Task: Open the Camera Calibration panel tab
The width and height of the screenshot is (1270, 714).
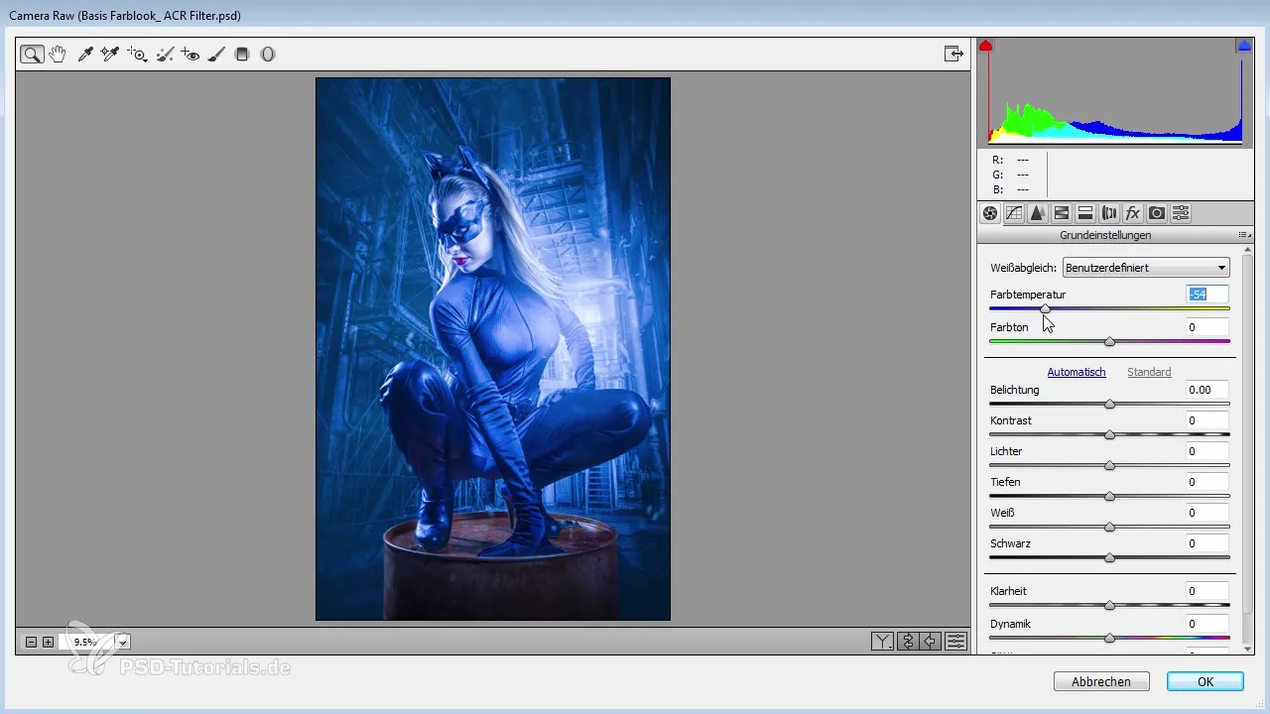Action: coord(1156,213)
